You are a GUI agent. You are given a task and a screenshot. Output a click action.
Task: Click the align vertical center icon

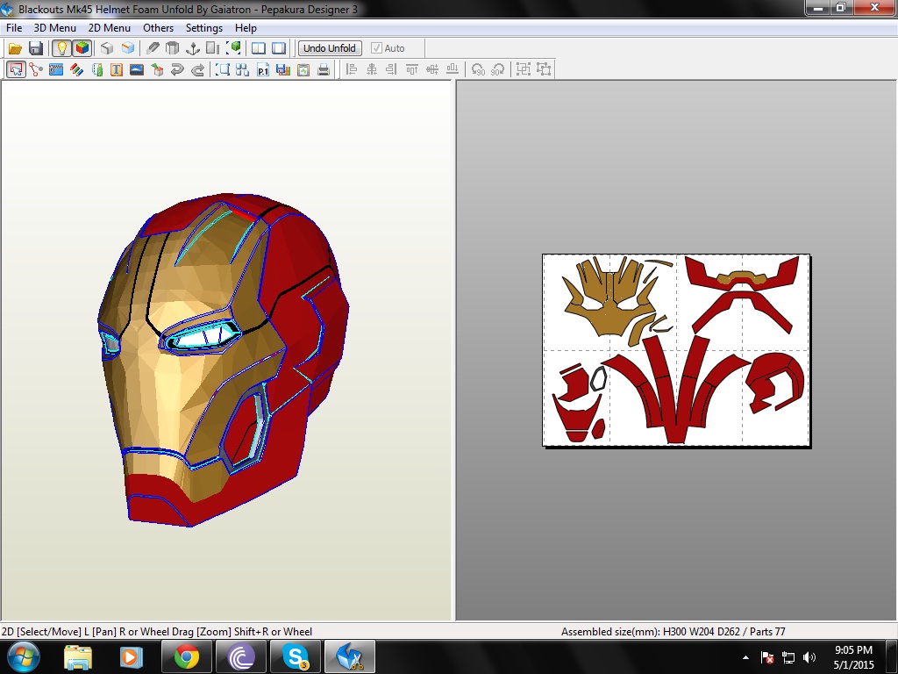[432, 70]
